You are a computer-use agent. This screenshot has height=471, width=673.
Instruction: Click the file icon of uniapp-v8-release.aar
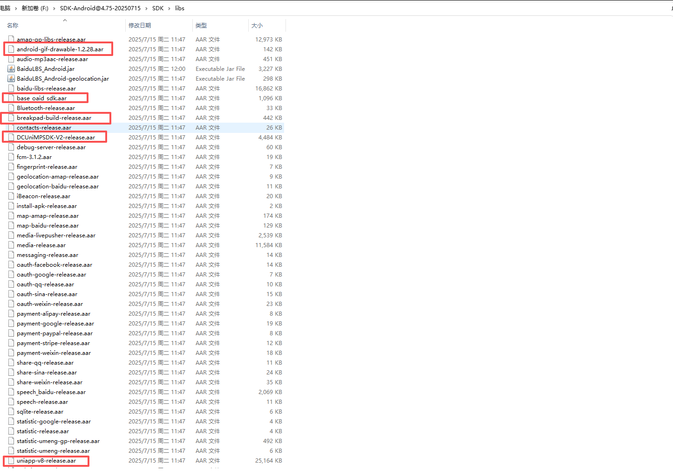click(x=11, y=460)
